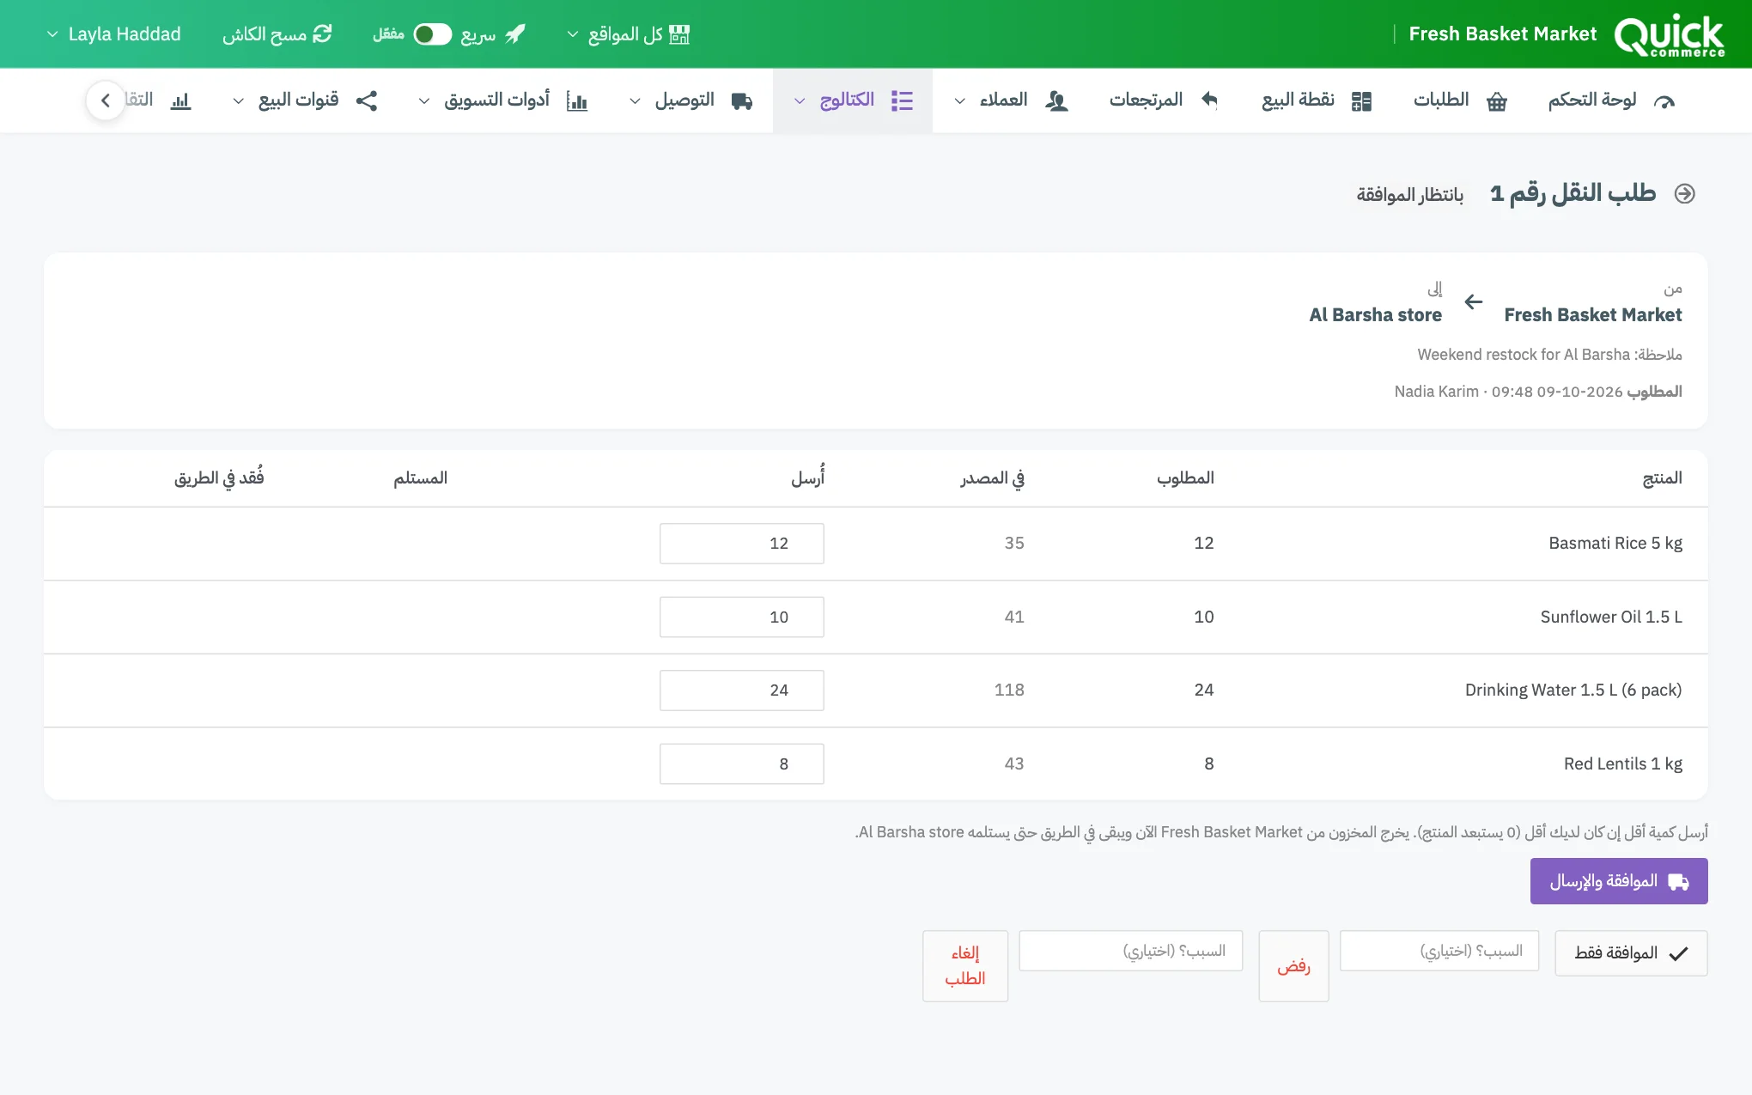Expand the أدوات التسويق dropdown chevron

coord(424,101)
